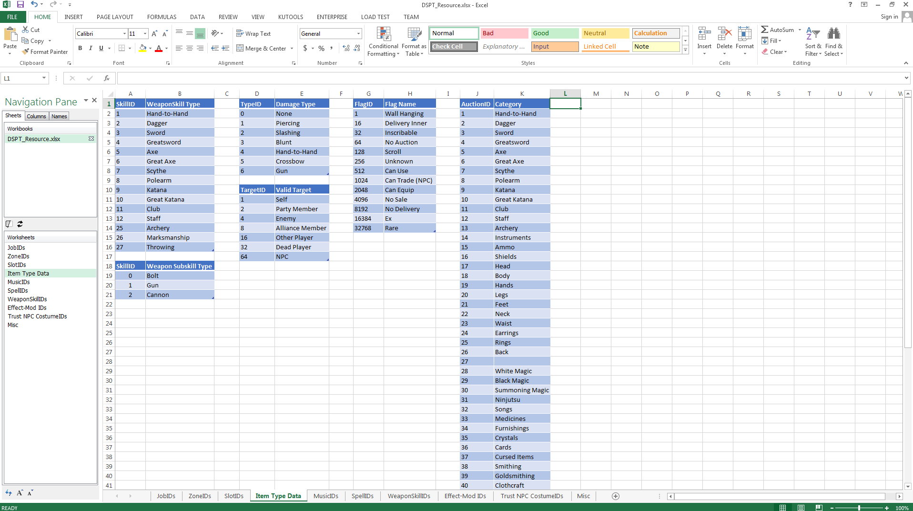Select Trust NPC CostumeIDs in Worksheets list
This screenshot has height=511, width=913.
(37, 317)
